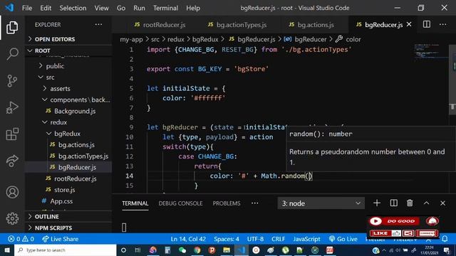The width and height of the screenshot is (456, 256).
Task: Show more panel tabs ellipsis
Action: [x=255, y=203]
